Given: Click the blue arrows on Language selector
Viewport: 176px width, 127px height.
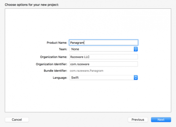Looking at the screenshot, I should (x=136, y=78).
